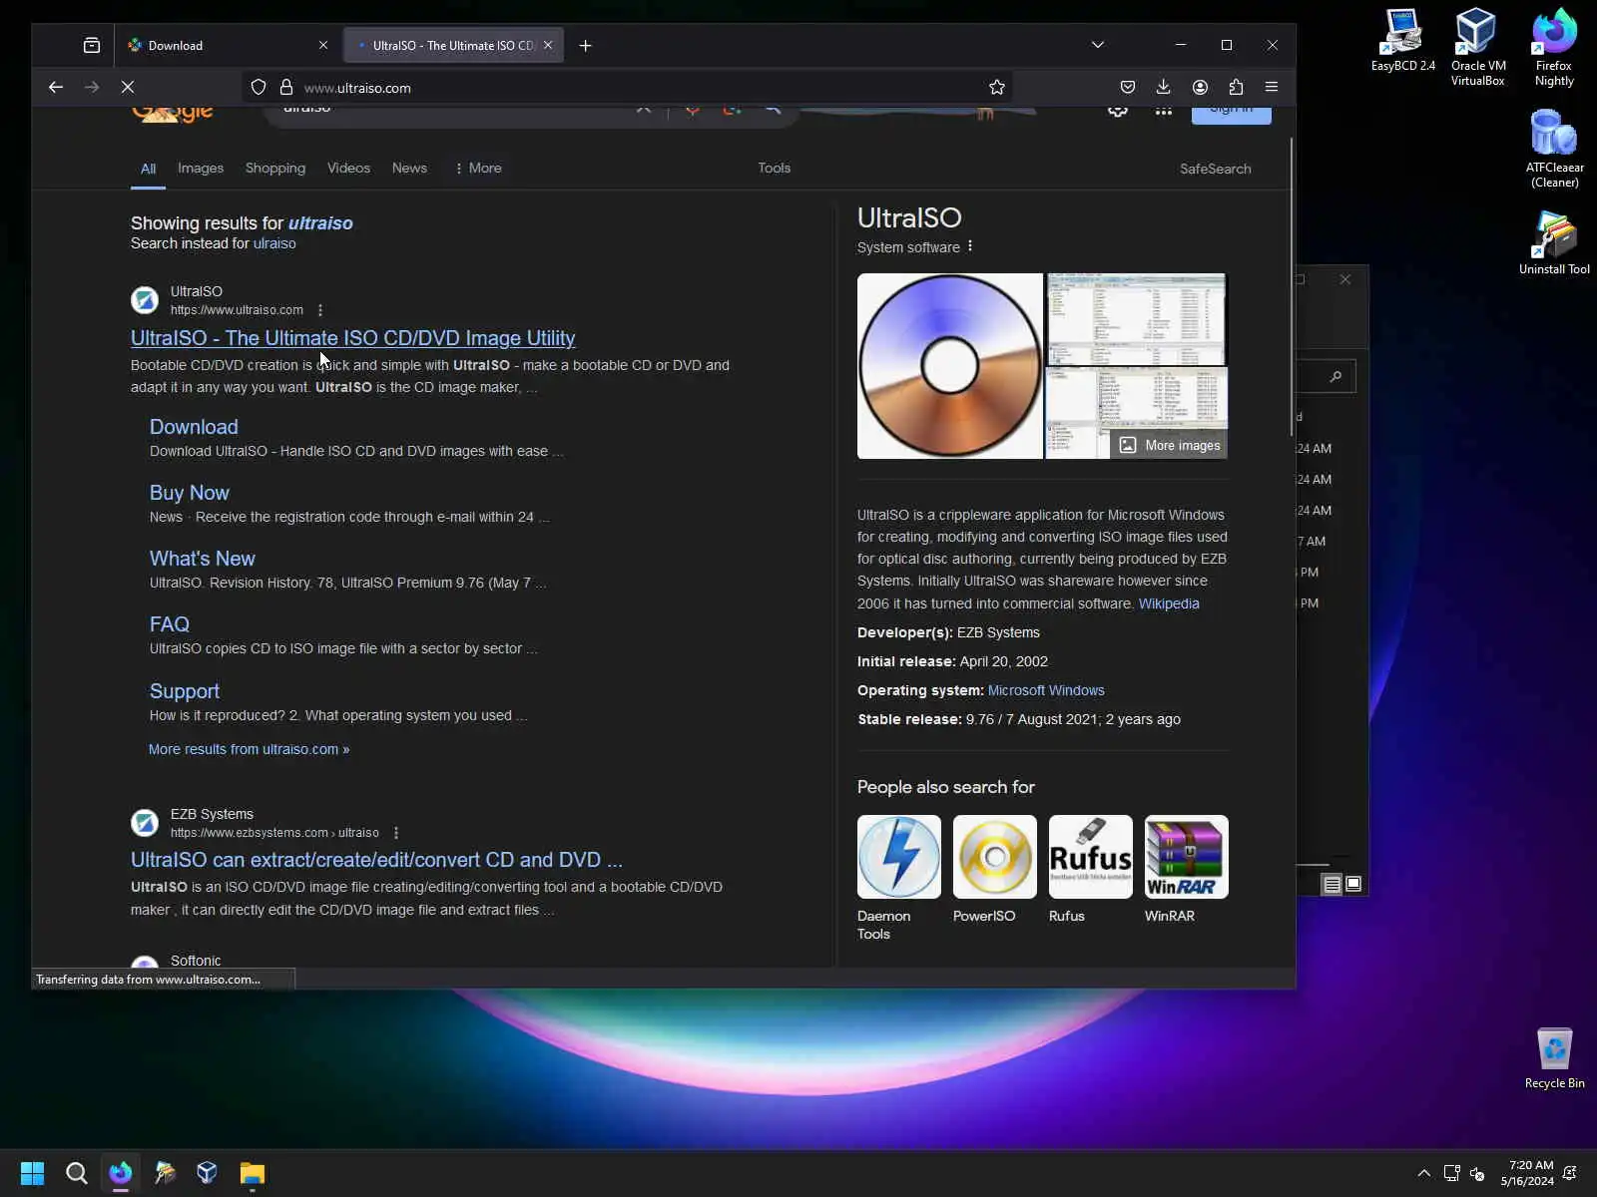
Task: Open the UltraISO Ultimate ISO Image Utility result
Action: point(353,338)
